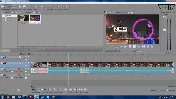Image resolution: width=176 pixels, height=99 pixels.
Task: Save preview snapshot to file icon
Action: pyautogui.click(x=132, y=13)
